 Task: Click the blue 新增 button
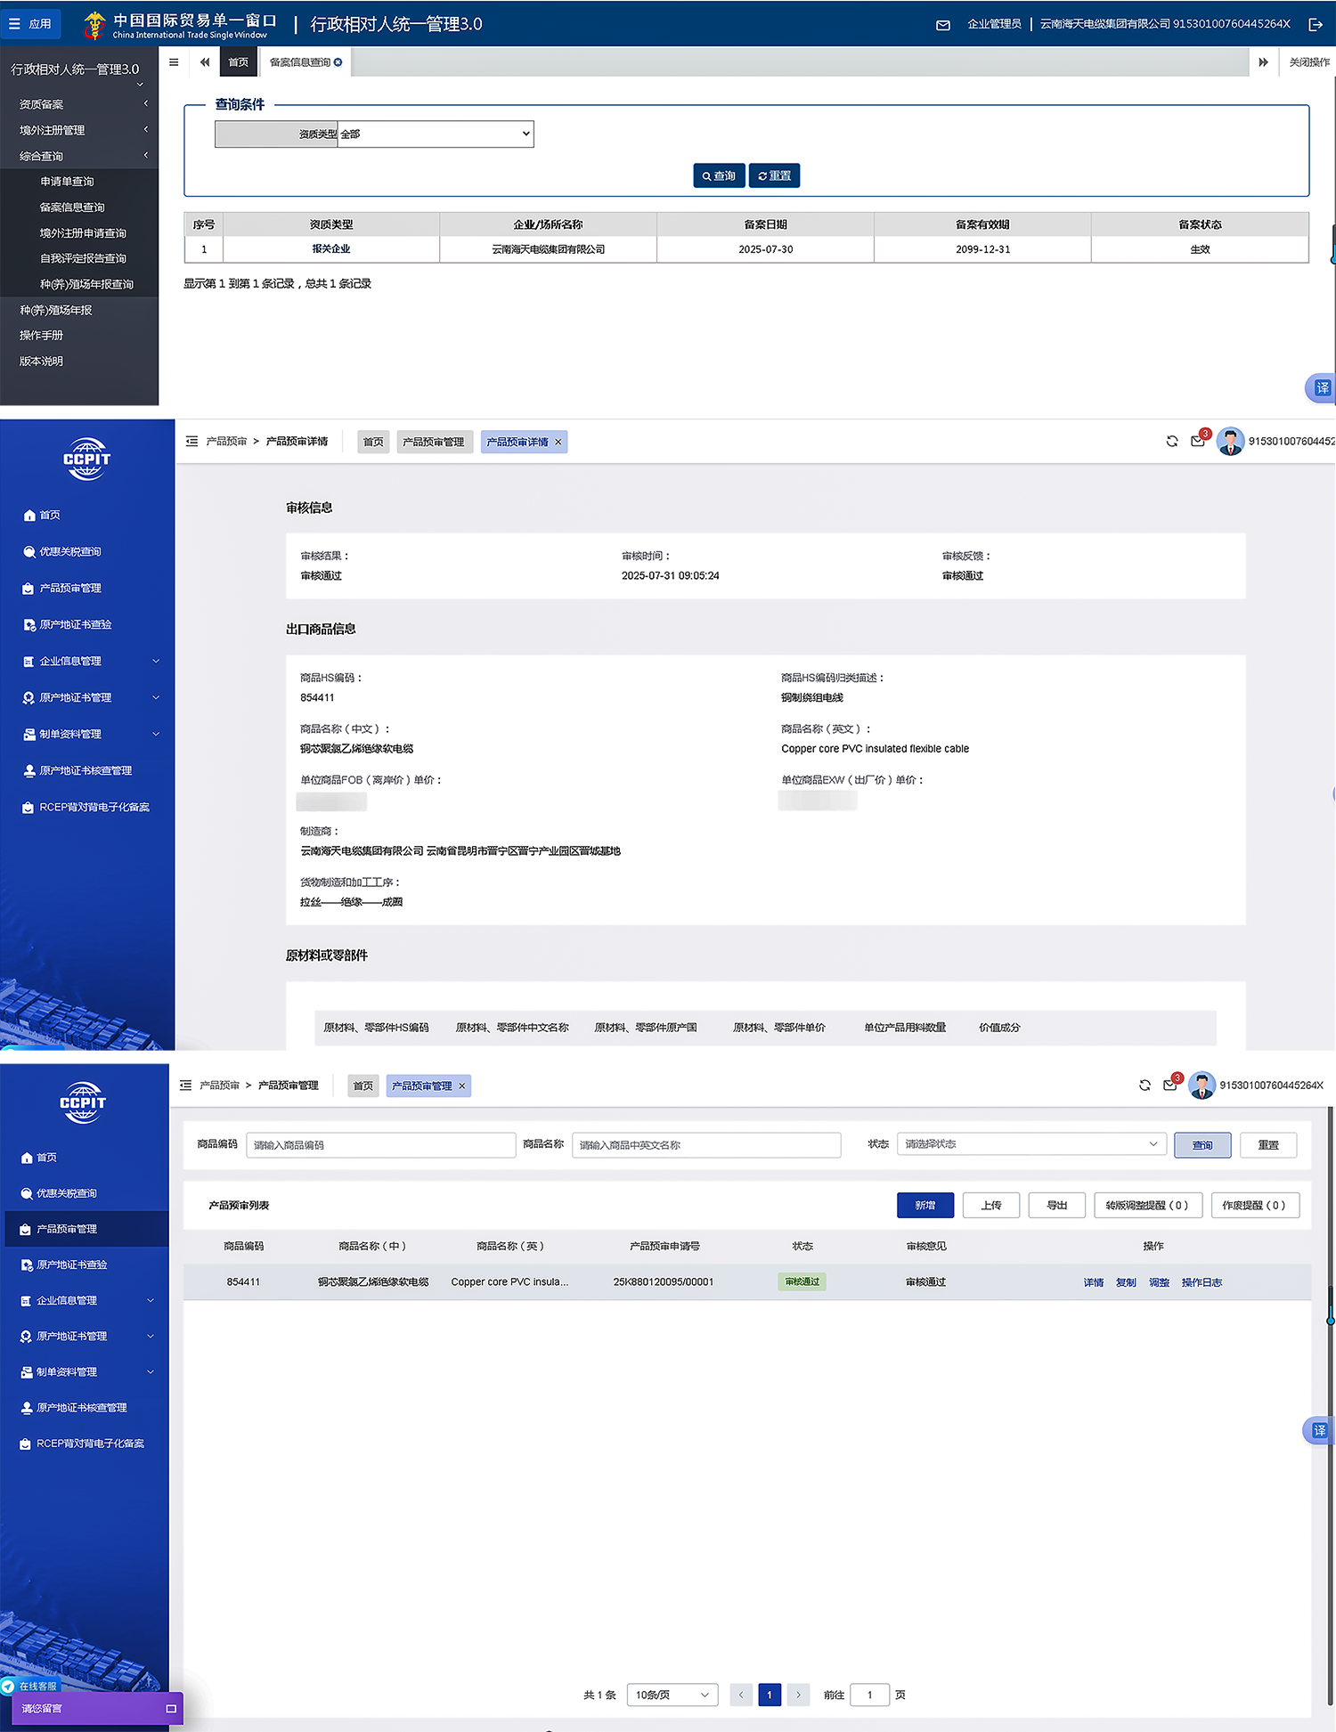[x=925, y=1206]
